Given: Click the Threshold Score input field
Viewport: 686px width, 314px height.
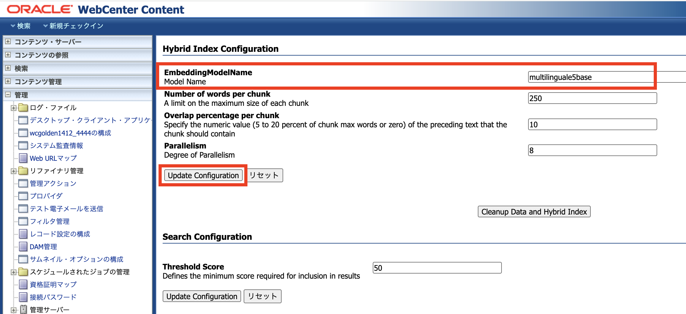Looking at the screenshot, I should pyautogui.click(x=437, y=268).
